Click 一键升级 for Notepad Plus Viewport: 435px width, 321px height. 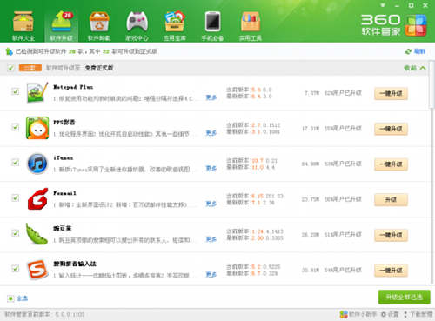(x=391, y=93)
